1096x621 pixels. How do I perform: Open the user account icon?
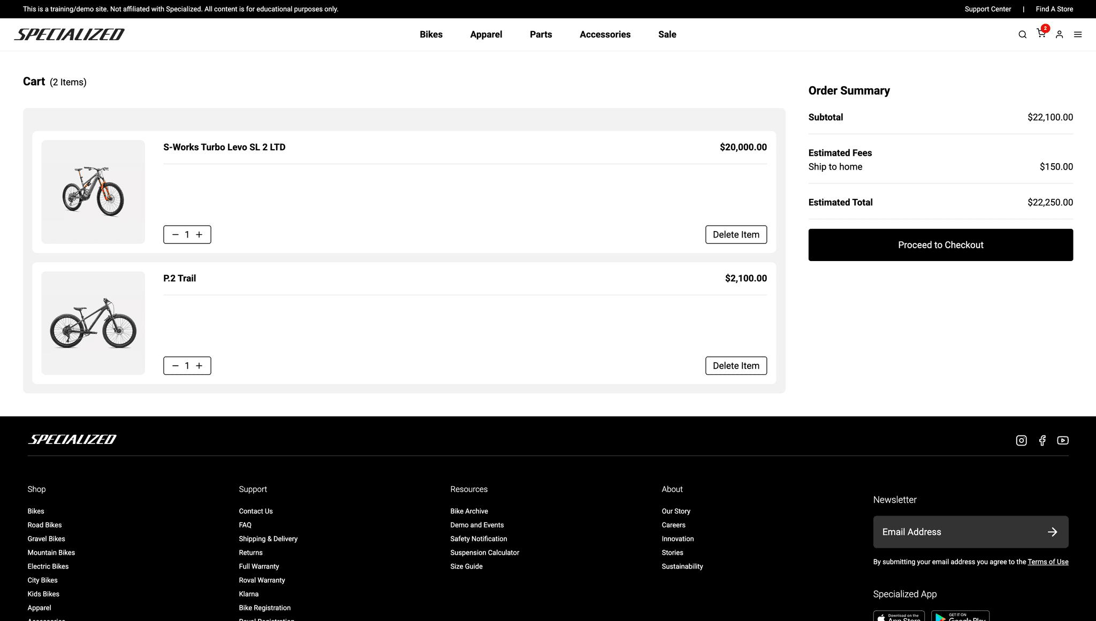[1059, 35]
